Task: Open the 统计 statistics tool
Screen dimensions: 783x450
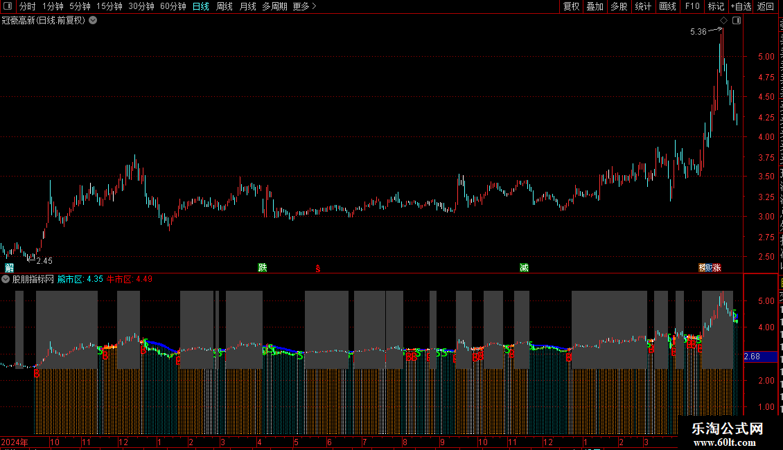Action: [x=643, y=6]
